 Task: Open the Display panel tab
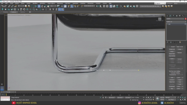[x=180, y=16]
